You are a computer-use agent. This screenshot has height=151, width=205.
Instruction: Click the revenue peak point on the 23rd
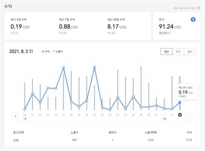(x=95, y=67)
